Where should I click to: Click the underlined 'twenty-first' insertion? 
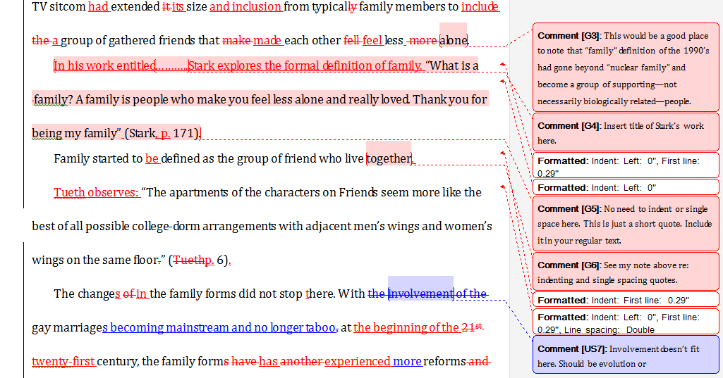[x=63, y=361]
